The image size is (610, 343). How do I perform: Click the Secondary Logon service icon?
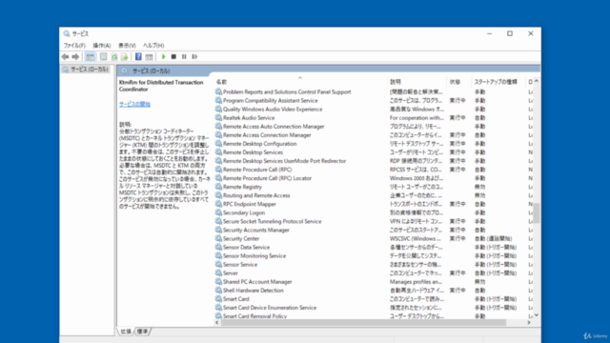[x=218, y=212]
